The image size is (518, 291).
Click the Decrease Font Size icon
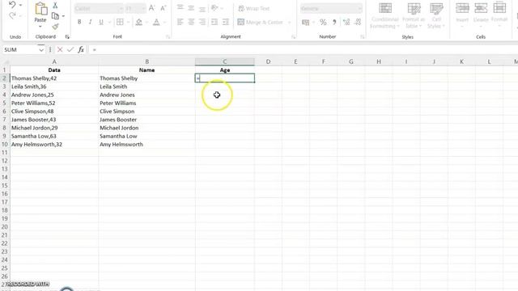click(163, 8)
